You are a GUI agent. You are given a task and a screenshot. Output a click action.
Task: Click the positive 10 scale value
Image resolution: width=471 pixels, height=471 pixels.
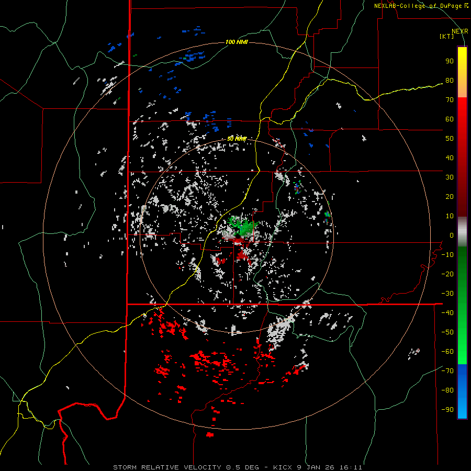[450, 216]
